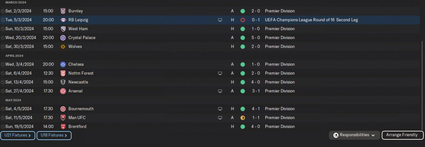Click the Wolves club badge icon
Screen dimensions: 425x147
[63, 47]
